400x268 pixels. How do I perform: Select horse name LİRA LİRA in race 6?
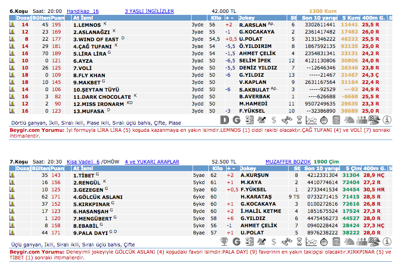[89, 54]
